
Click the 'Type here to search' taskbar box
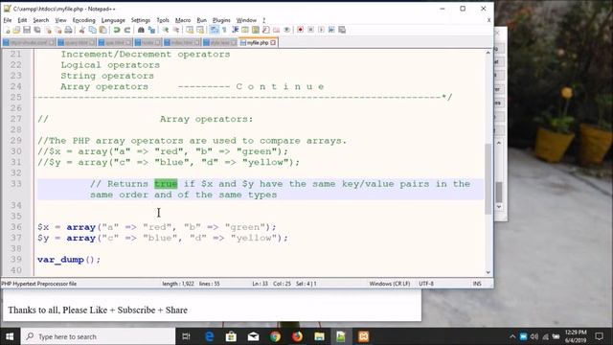[98, 336]
